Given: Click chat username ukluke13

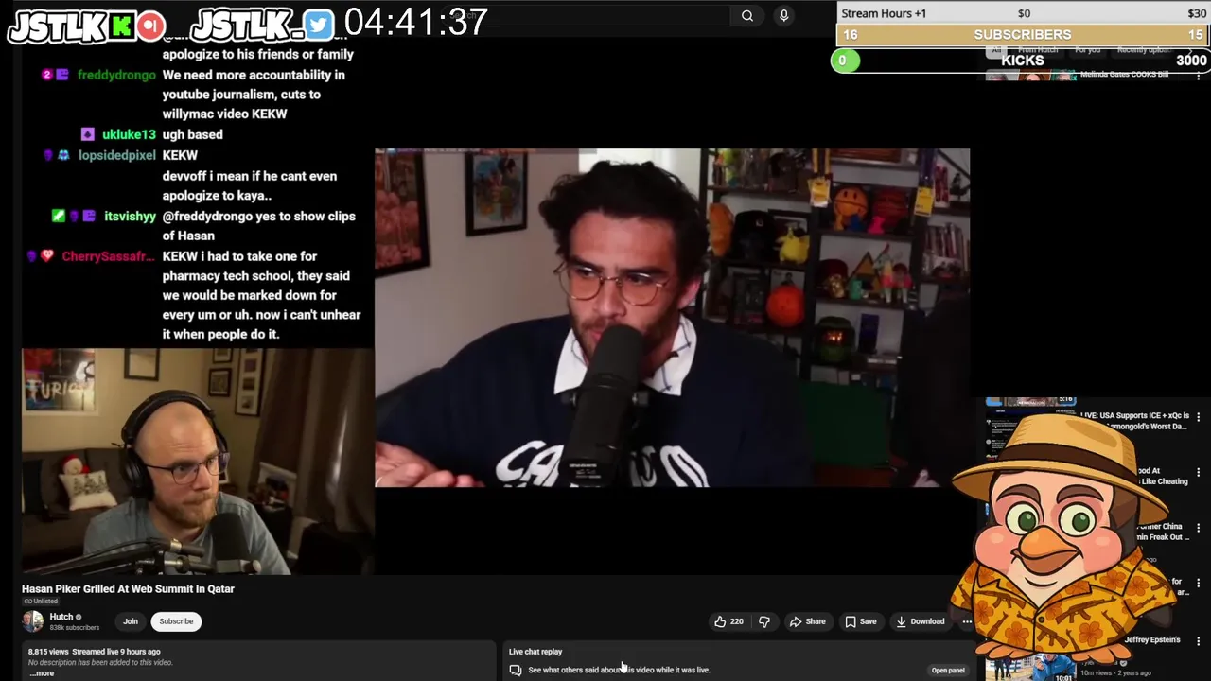Looking at the screenshot, I should click(129, 134).
